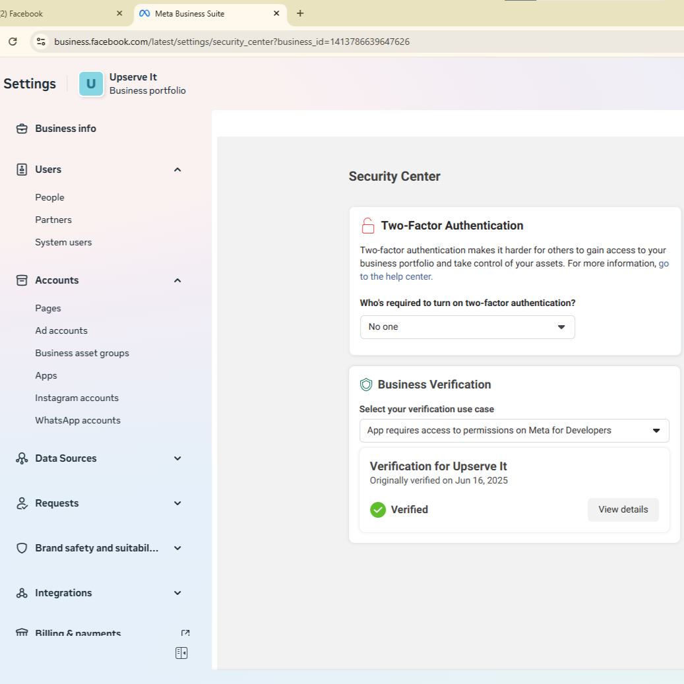Click the sidebar collapse icon at bottom
This screenshot has height=684, width=684.
pos(181,652)
